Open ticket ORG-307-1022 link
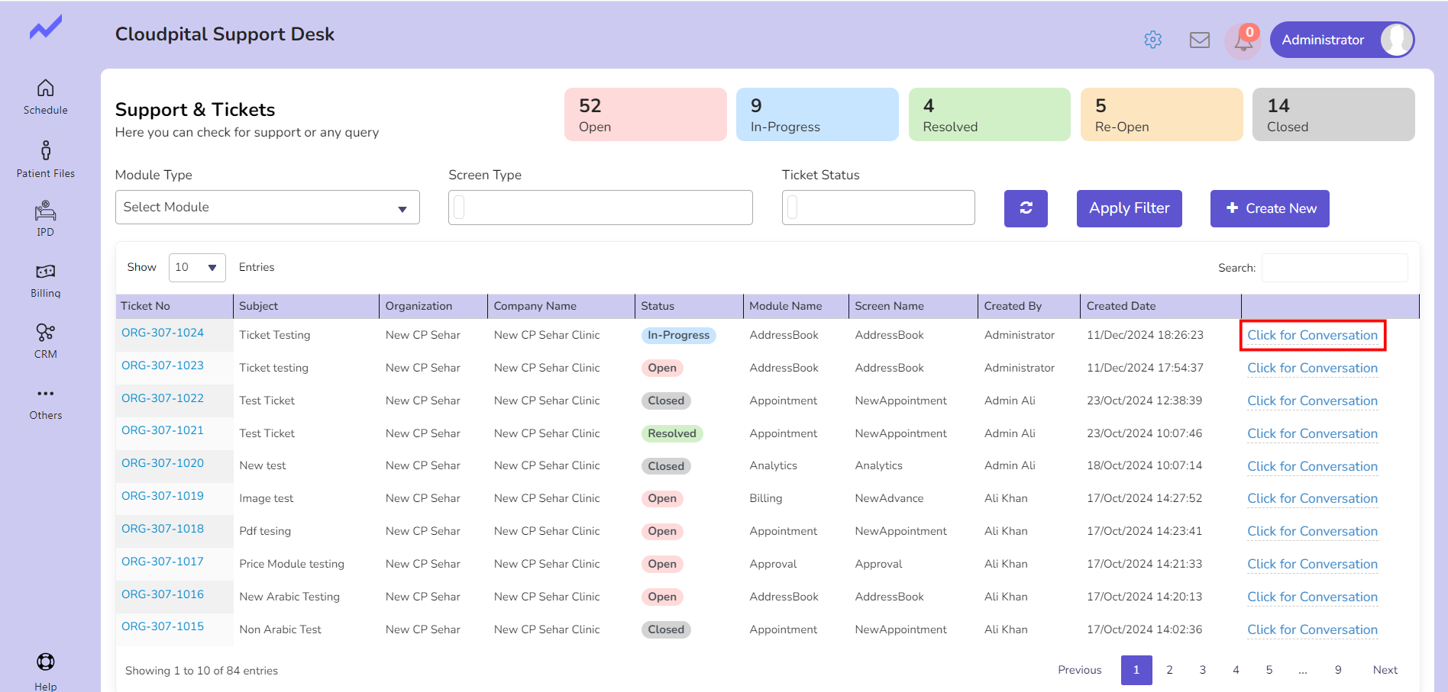This screenshot has width=1448, height=692. point(163,398)
